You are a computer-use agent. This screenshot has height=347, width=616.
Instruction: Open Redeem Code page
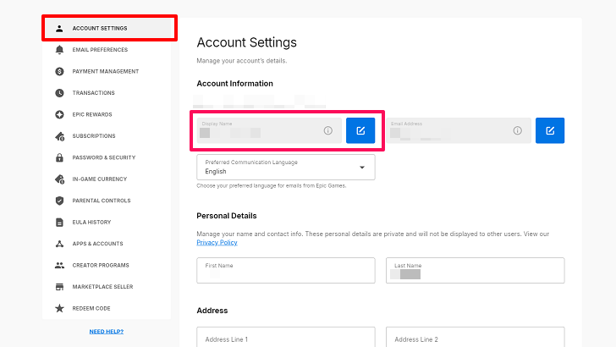pyautogui.click(x=107, y=308)
